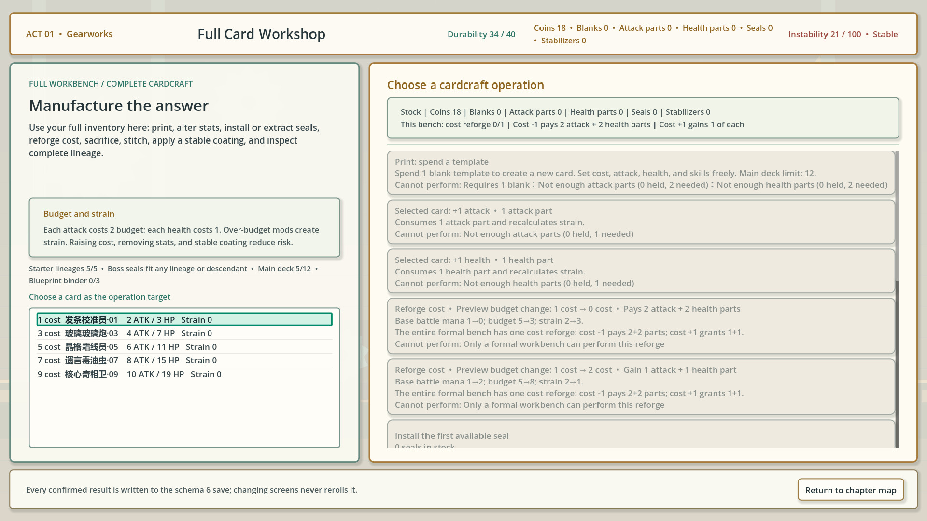Click Manufacture the answer heading

[119, 106]
